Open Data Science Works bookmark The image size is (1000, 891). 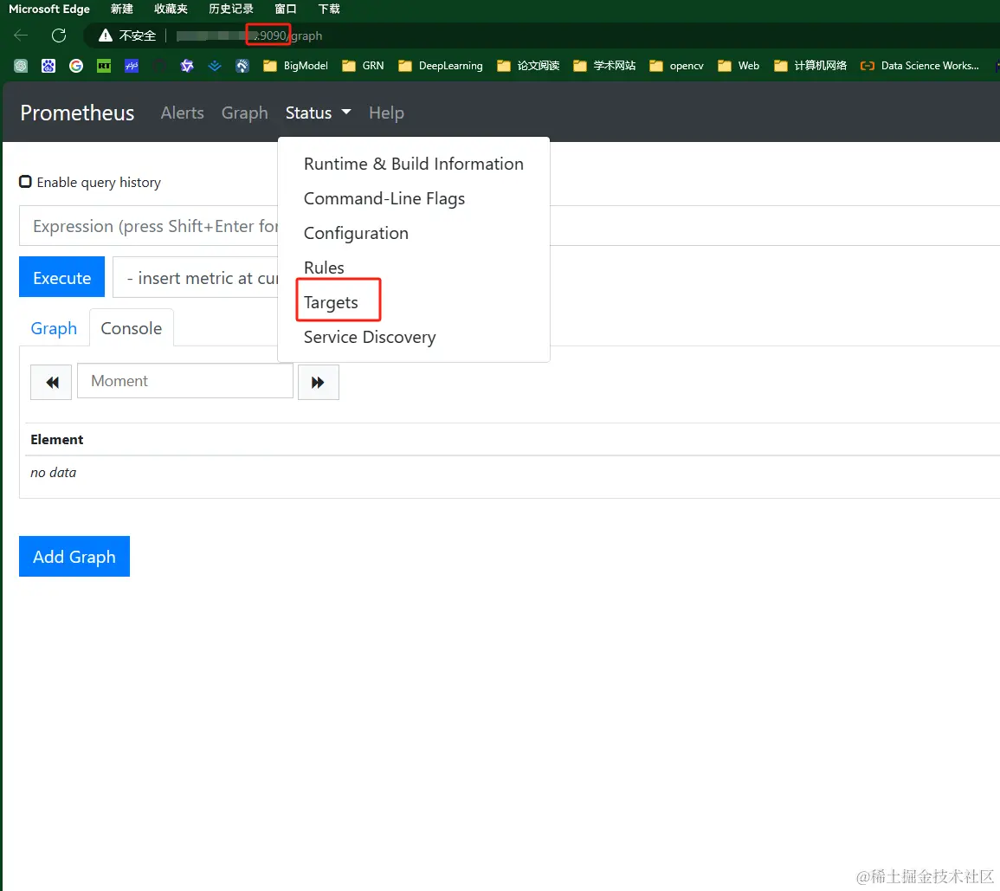pyautogui.click(x=919, y=66)
